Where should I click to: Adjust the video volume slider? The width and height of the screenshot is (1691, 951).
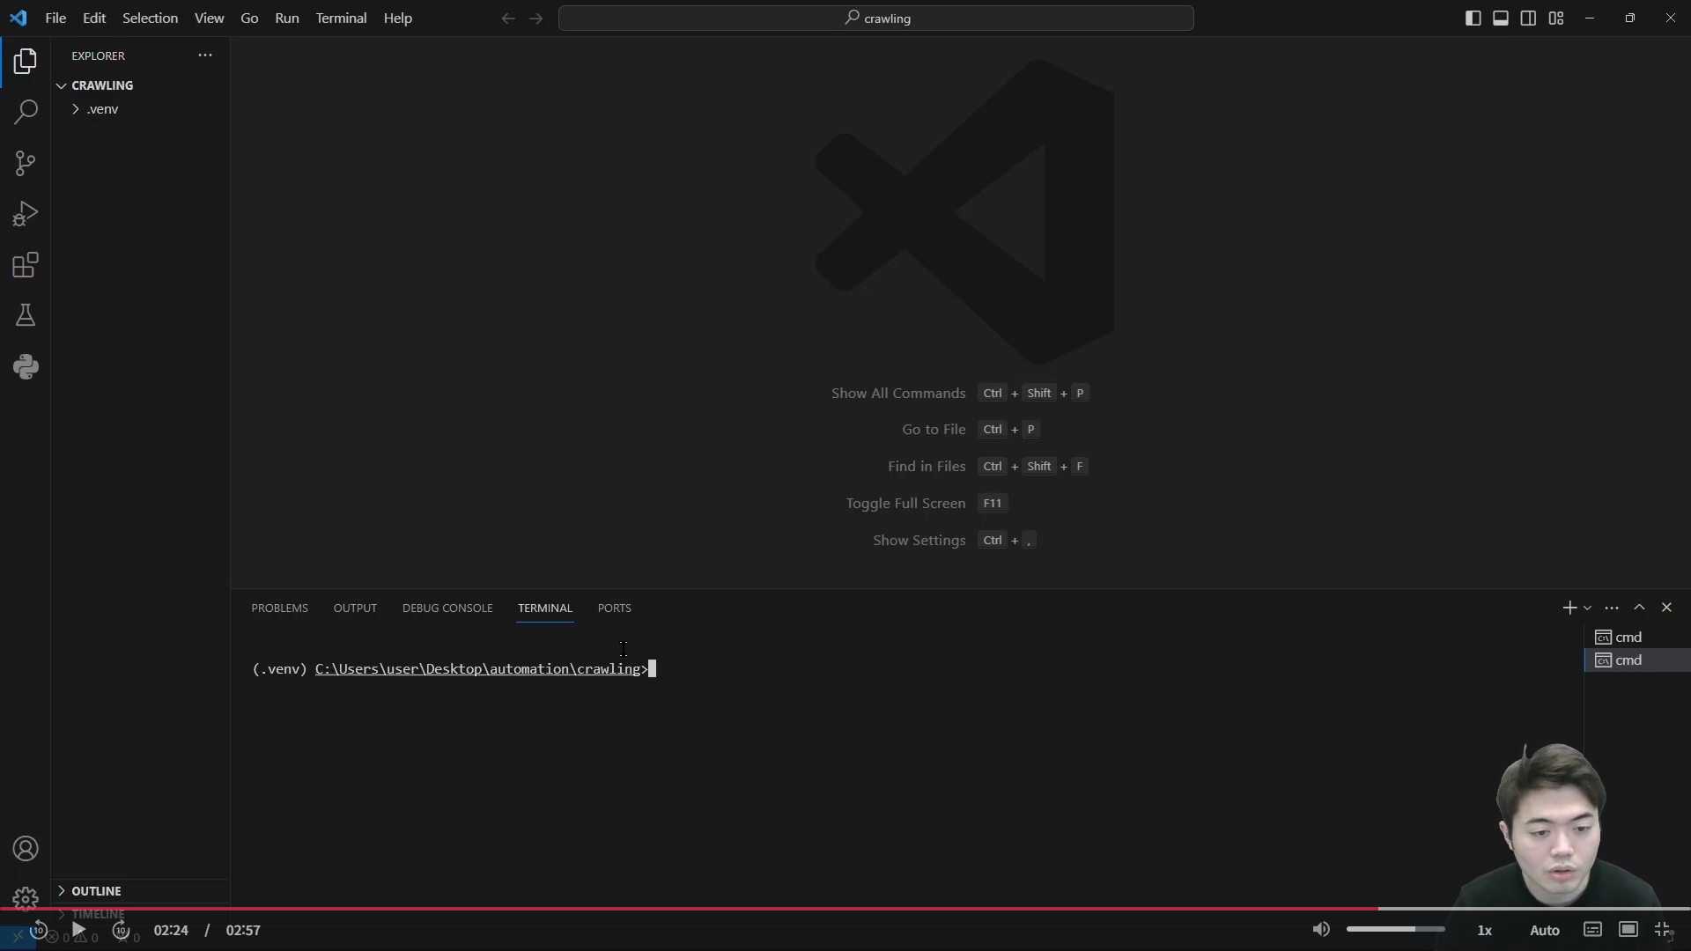(x=1395, y=930)
